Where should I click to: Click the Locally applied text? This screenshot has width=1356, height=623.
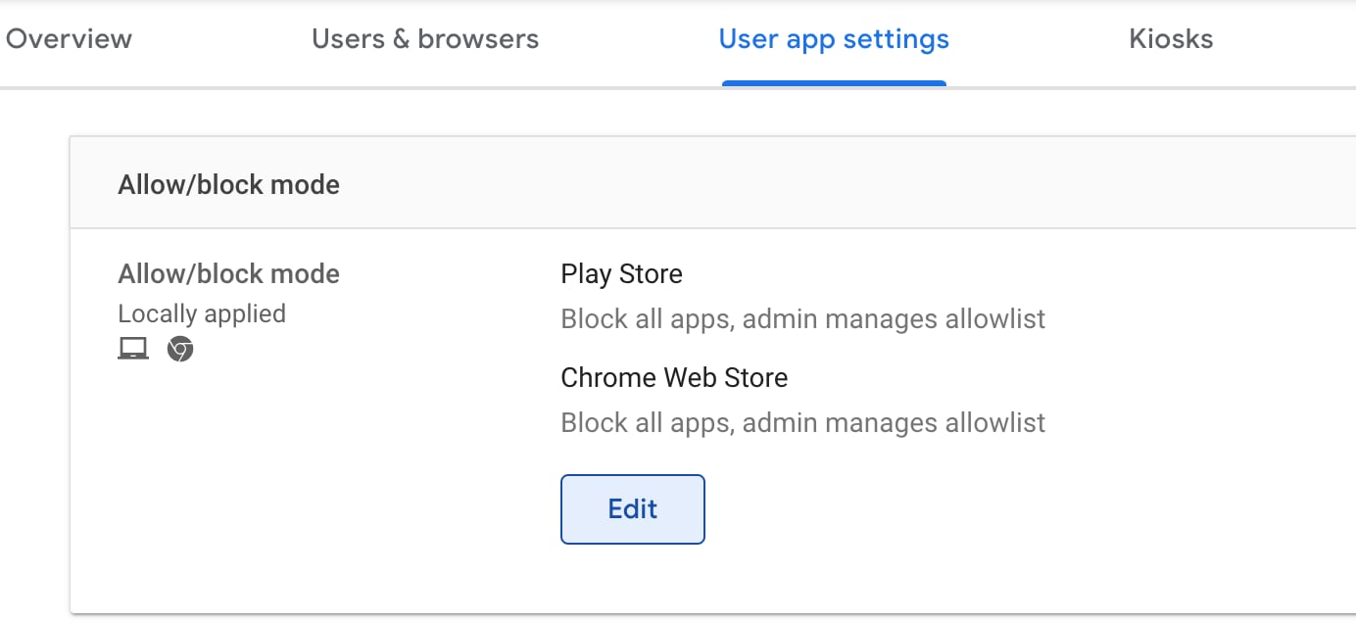pos(202,314)
